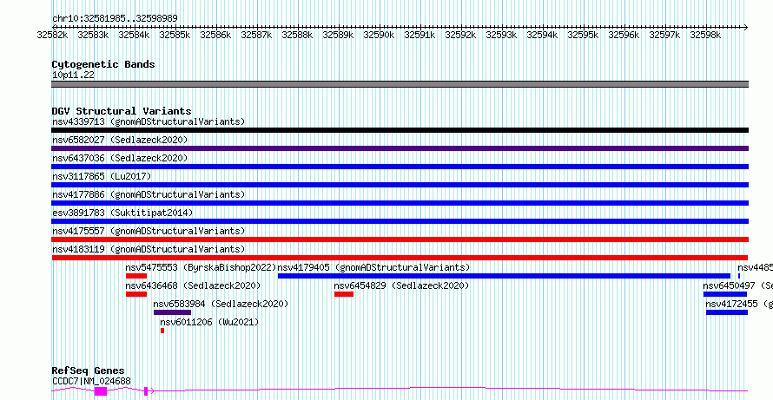The width and height of the screenshot is (773, 400).
Task: Open the nsv4175557 (gnomADStructuralVariants) label
Action: point(149,231)
